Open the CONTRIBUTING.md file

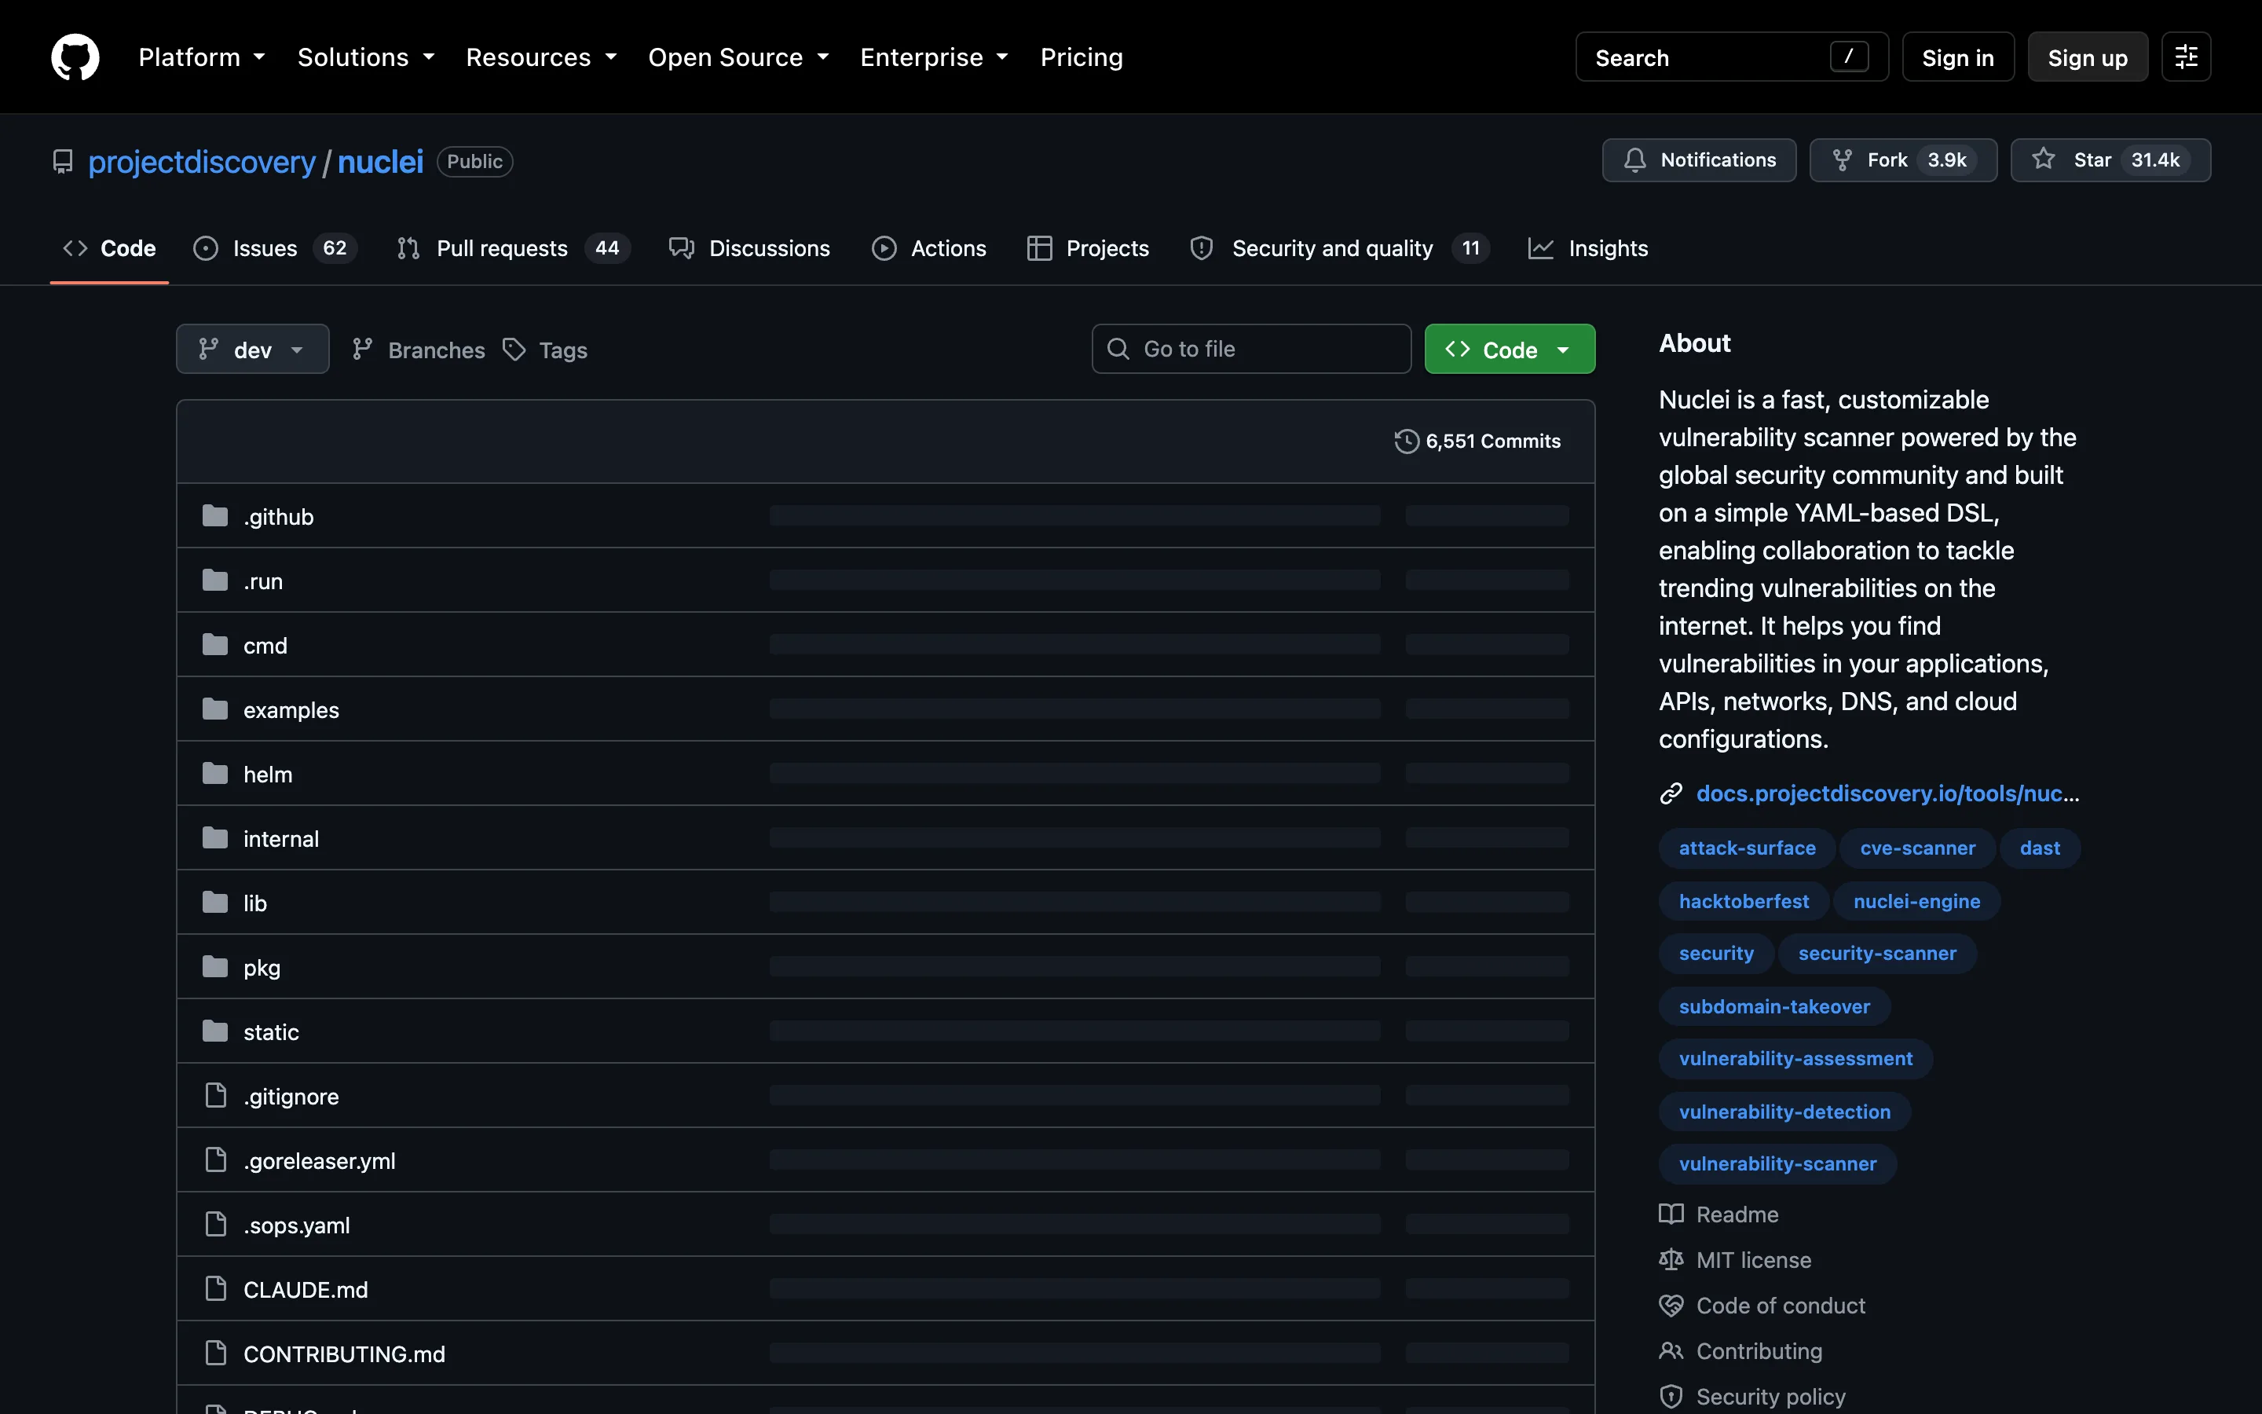pyautogui.click(x=344, y=1354)
